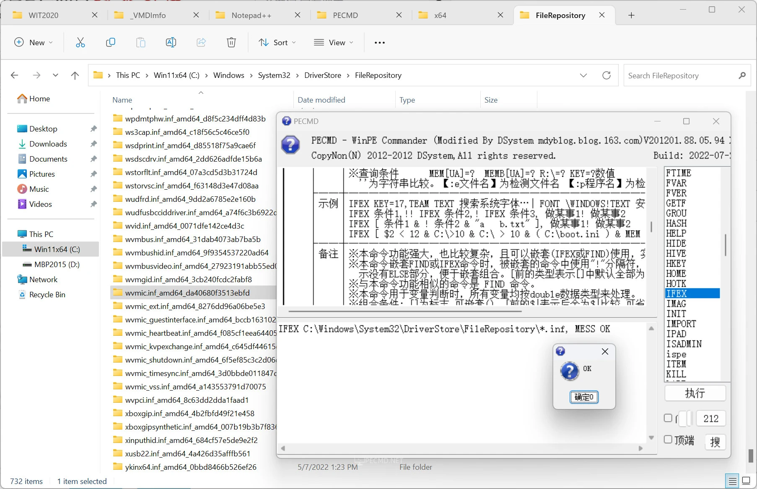This screenshot has width=757, height=489.
Task: Select IMPORT in PECMD command list
Action: [x=692, y=324]
